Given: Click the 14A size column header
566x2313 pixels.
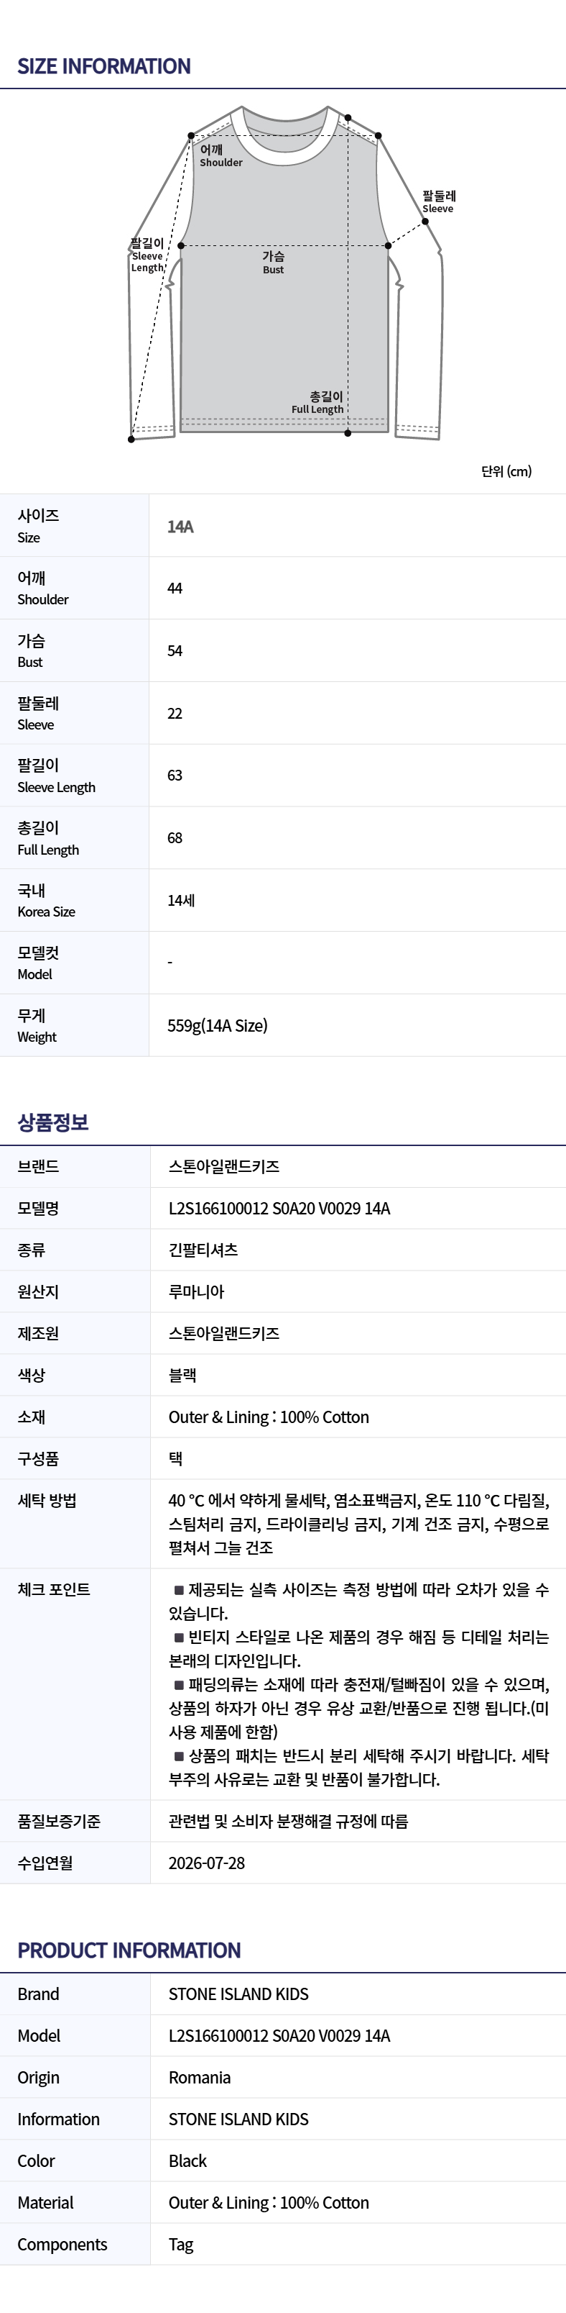Looking at the screenshot, I should coord(180,526).
